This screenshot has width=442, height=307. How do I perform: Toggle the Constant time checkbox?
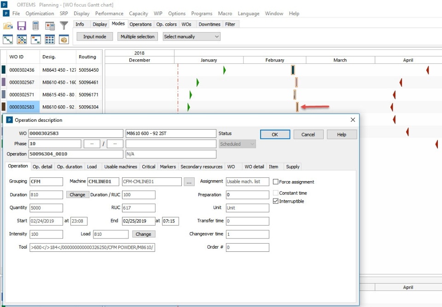click(276, 193)
